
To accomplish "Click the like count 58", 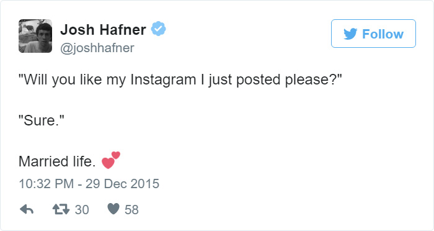I will click(131, 210).
